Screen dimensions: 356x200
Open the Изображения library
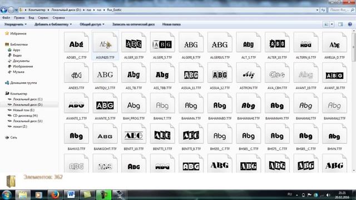click(x=23, y=66)
